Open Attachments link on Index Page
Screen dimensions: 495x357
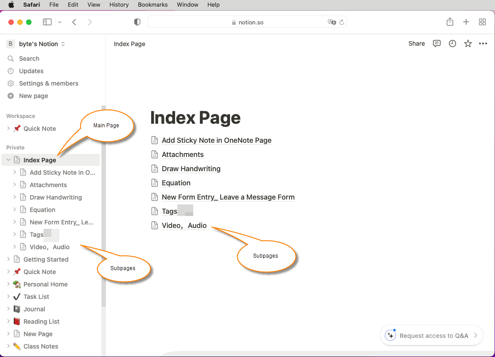(x=183, y=154)
